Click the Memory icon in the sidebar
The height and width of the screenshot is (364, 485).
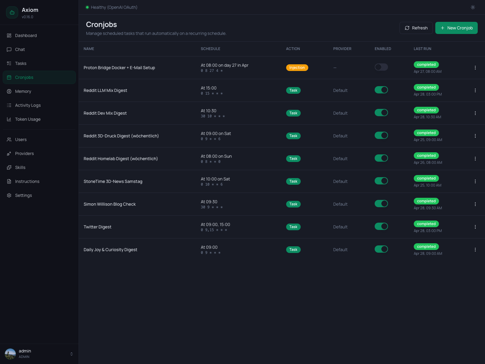(x=9, y=91)
